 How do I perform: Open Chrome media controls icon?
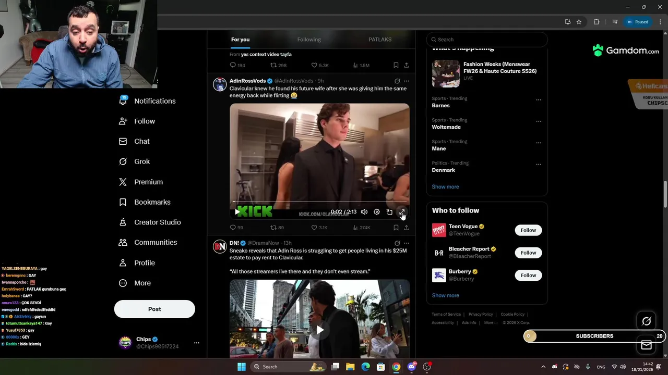pyautogui.click(x=615, y=22)
